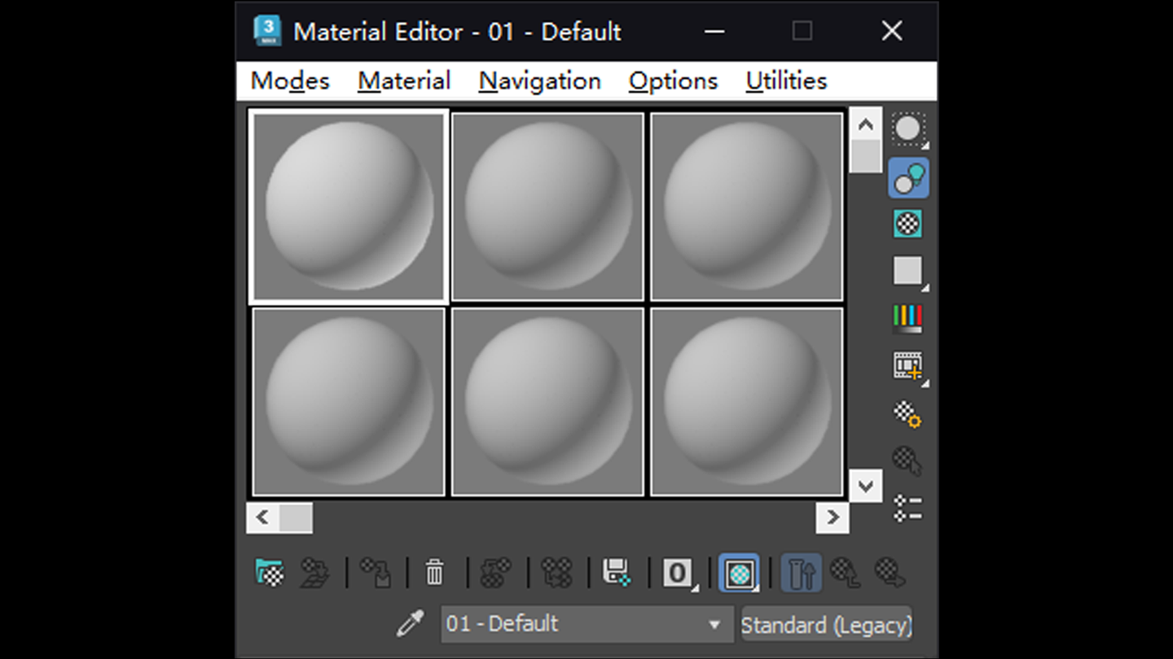
Task: Click Put Material to Scene icon
Action: click(315, 572)
